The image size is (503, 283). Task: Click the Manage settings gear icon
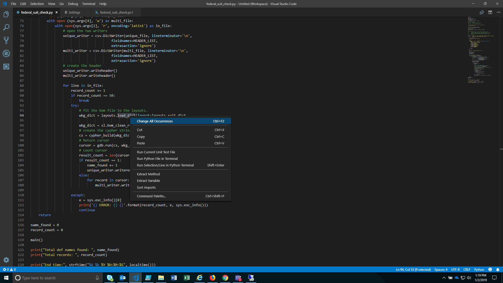click(6, 260)
